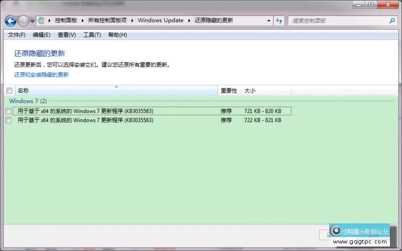Open the recent pages dropdown arrow
This screenshot has width=402, height=251.
[x=32, y=21]
